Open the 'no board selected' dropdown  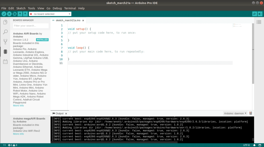tap(50, 14)
